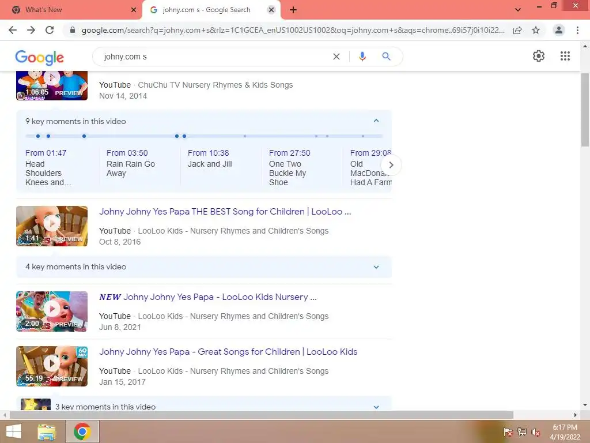Click the horizontal page scrollbar thumb
590x443 pixels.
pyautogui.click(x=262, y=415)
